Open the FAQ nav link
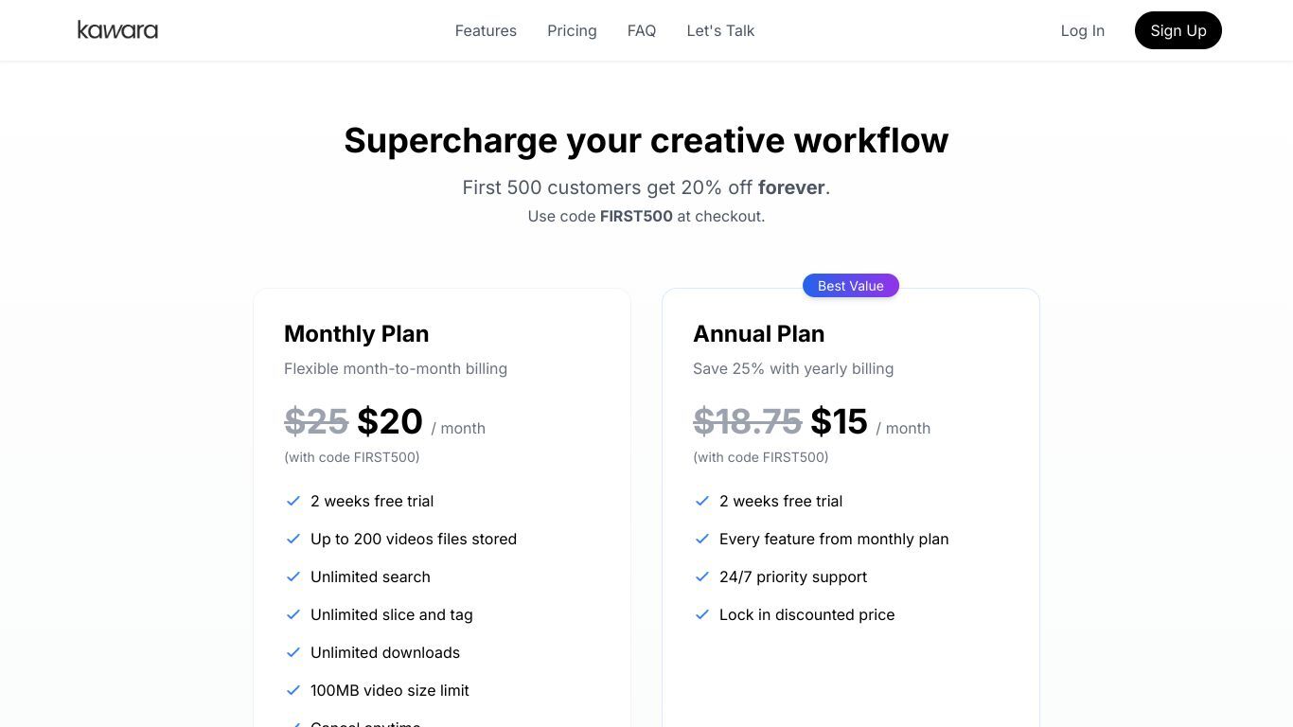The image size is (1293, 727). (x=642, y=30)
